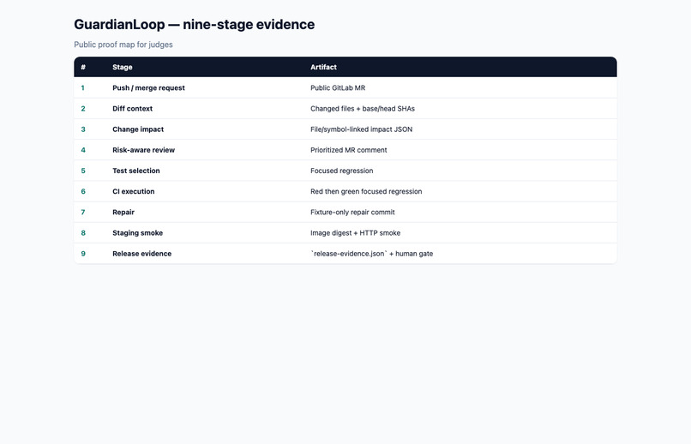Click the page title GuardianLoop nine-stage evidence
The height and width of the screenshot is (444, 691).
pos(194,25)
